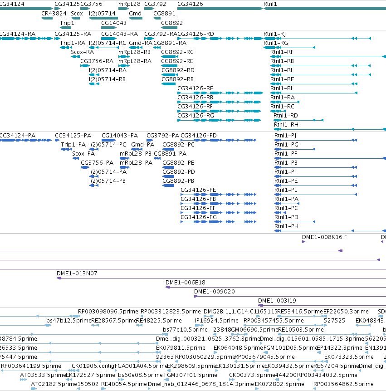Select transcript Rtnl1-RG
The image size is (386, 391).
click(x=276, y=43)
